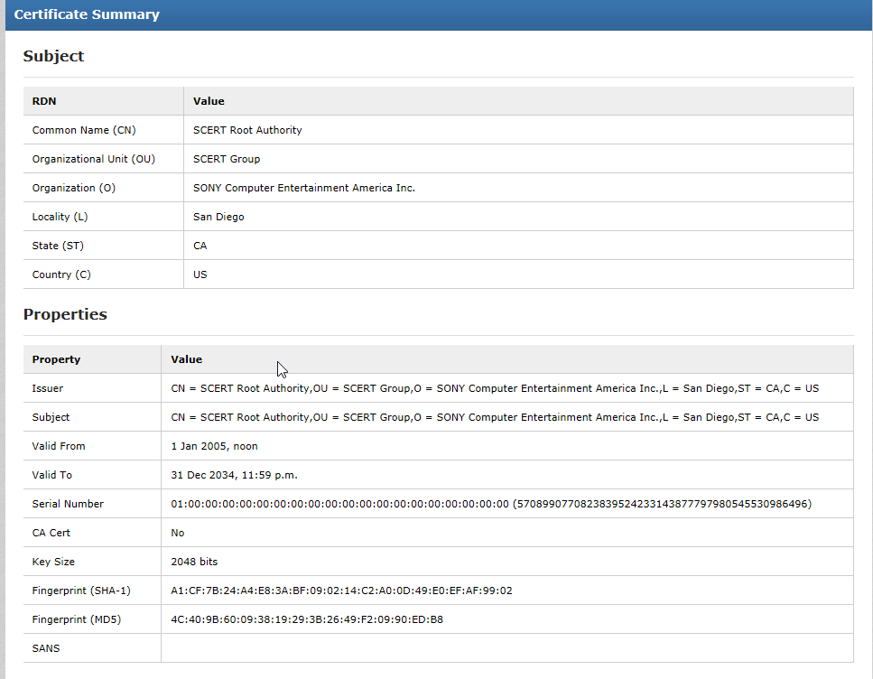
Task: Select the Common Name (CN) label
Action: pyautogui.click(x=84, y=130)
